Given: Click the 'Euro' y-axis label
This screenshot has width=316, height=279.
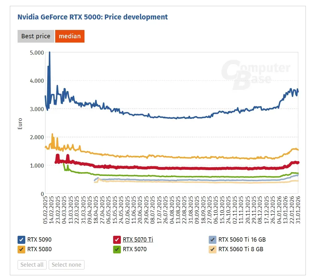Looking at the screenshot, I should pos(20,124).
